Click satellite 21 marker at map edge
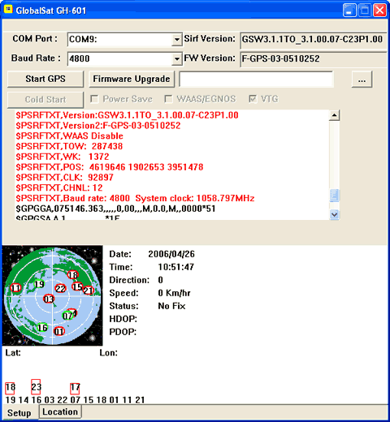 point(89,291)
